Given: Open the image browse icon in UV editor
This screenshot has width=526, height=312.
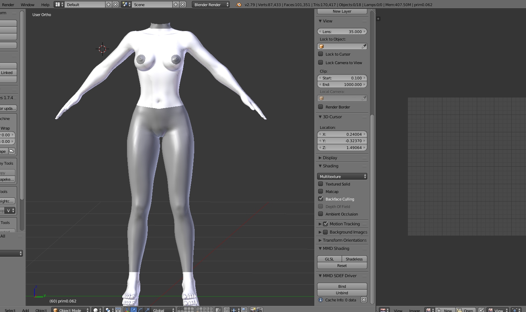Looking at the screenshot, I should tap(430, 310).
